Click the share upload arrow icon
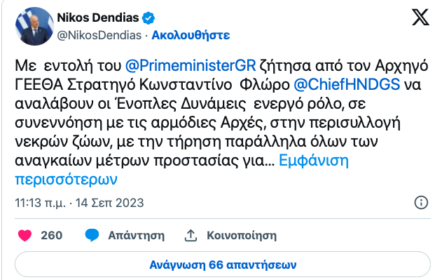Screen dimensions: 442x280 tap(191, 235)
